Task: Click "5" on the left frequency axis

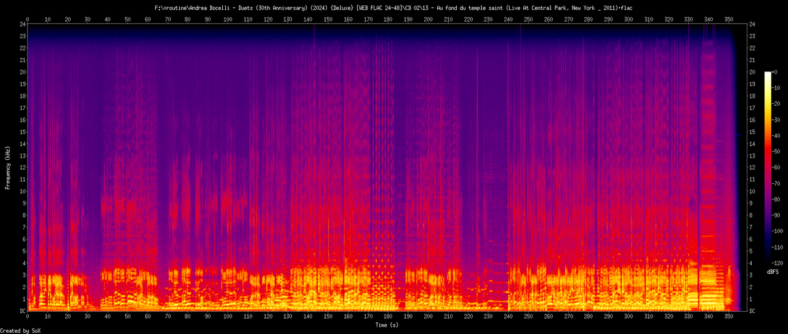Action: (24, 252)
